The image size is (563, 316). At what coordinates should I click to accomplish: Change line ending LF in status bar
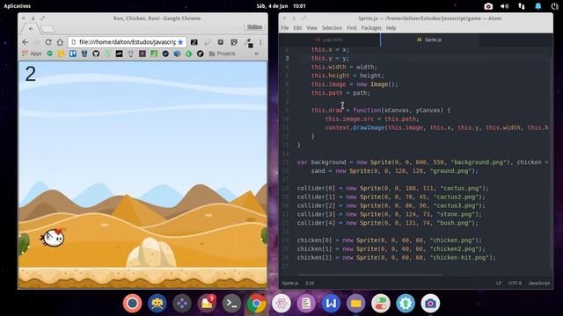(x=499, y=283)
